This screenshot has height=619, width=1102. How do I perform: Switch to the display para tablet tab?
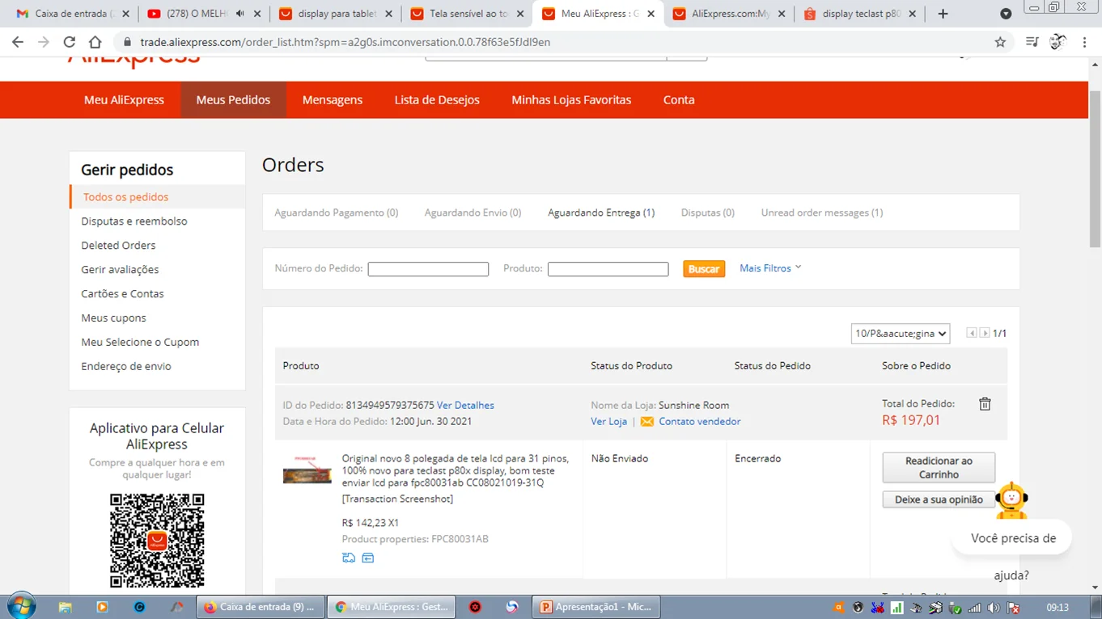[336, 14]
